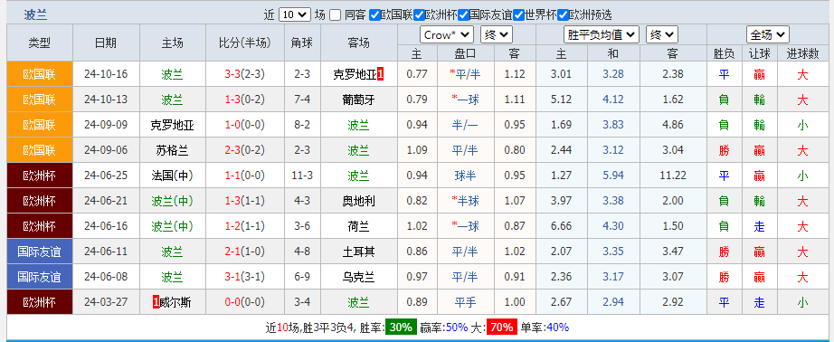Image resolution: width=834 pixels, height=342 pixels.
Task: Click away team 克罗地亚 on 24-10-16
Action: point(355,74)
